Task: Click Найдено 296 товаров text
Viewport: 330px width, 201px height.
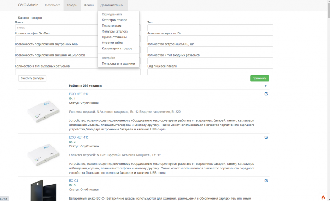Action: point(85,86)
